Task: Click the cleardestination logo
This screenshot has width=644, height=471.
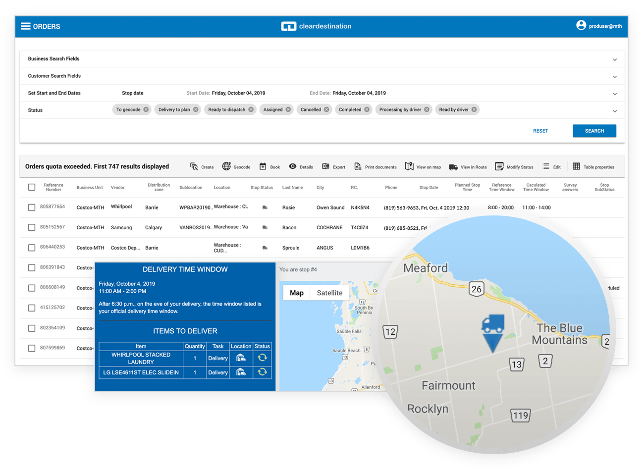Action: click(x=316, y=26)
